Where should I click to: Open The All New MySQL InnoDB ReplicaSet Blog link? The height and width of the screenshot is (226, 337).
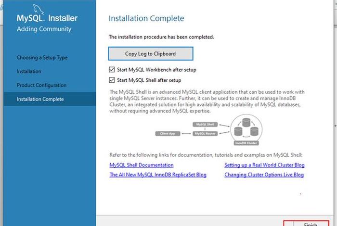pyautogui.click(x=158, y=175)
